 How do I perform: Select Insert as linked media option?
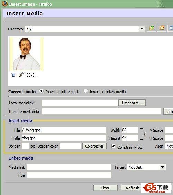point(85,91)
